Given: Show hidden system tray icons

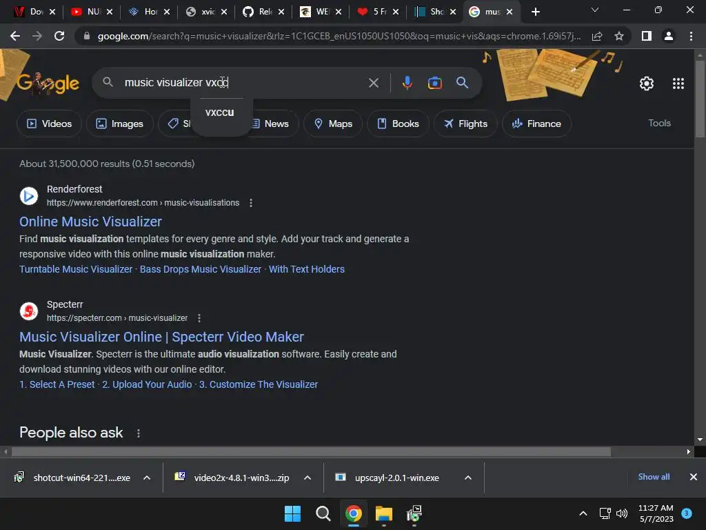Looking at the screenshot, I should [x=583, y=513].
